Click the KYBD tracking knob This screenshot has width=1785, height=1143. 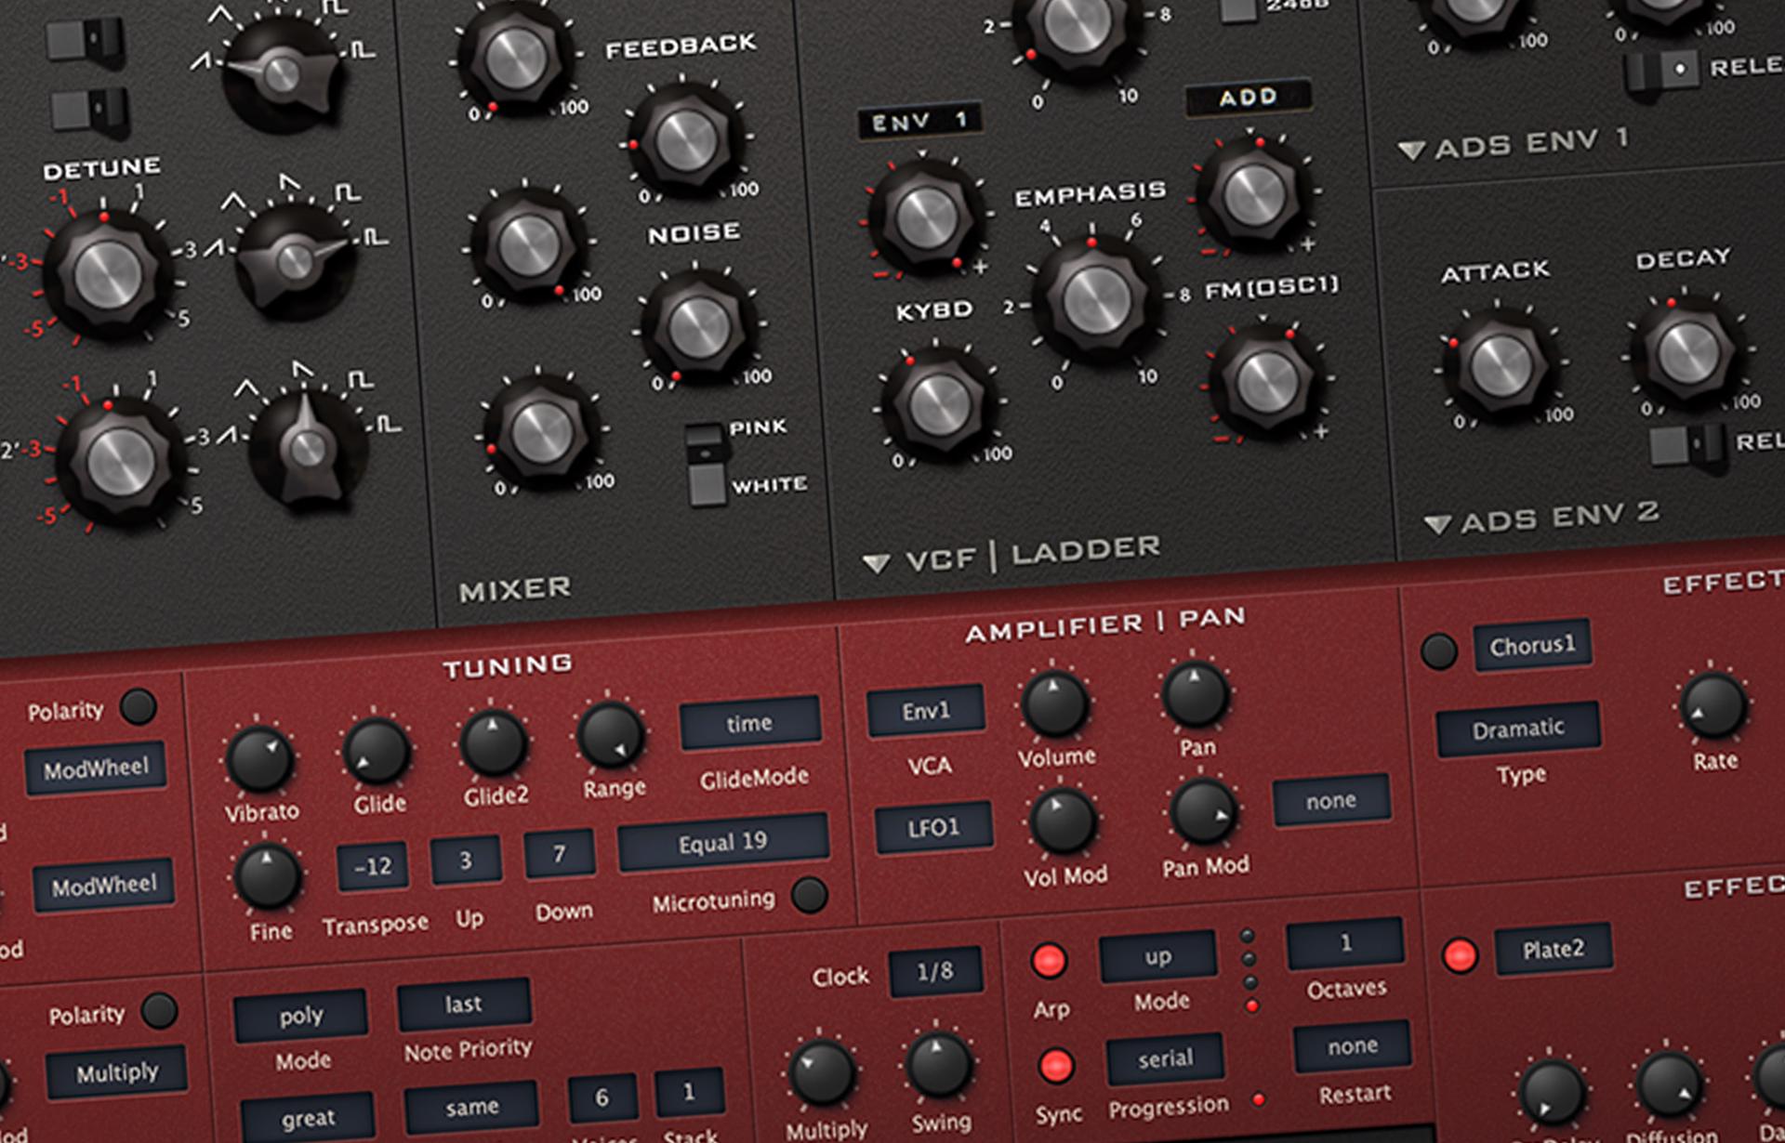click(940, 404)
